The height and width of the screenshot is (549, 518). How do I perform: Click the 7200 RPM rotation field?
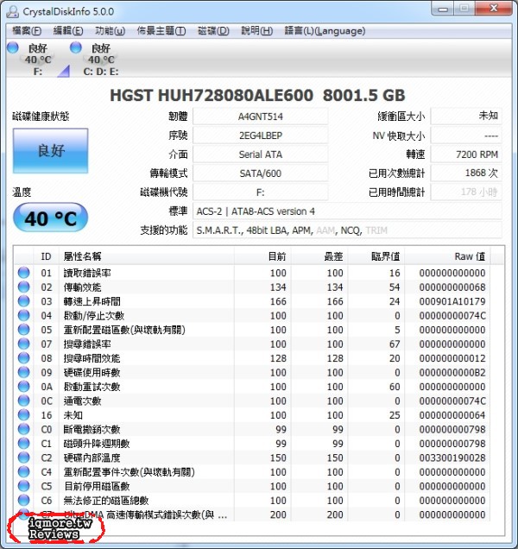tap(466, 154)
